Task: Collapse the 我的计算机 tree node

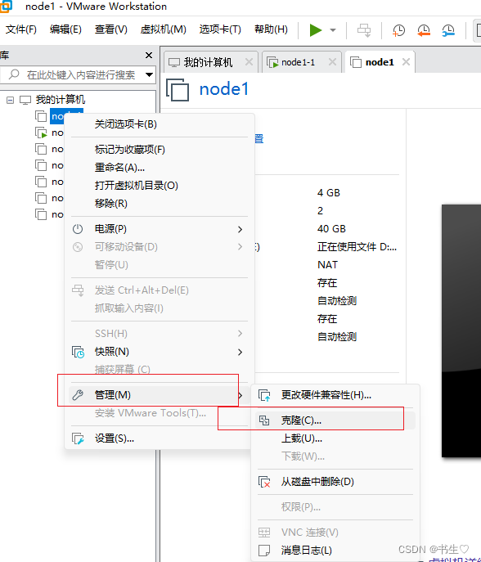Action: tap(11, 100)
